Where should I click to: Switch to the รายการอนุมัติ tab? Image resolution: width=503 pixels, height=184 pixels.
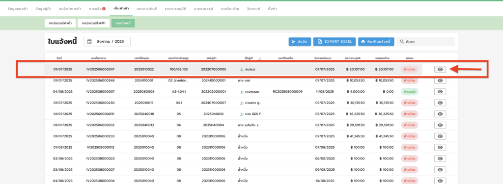point(175,9)
